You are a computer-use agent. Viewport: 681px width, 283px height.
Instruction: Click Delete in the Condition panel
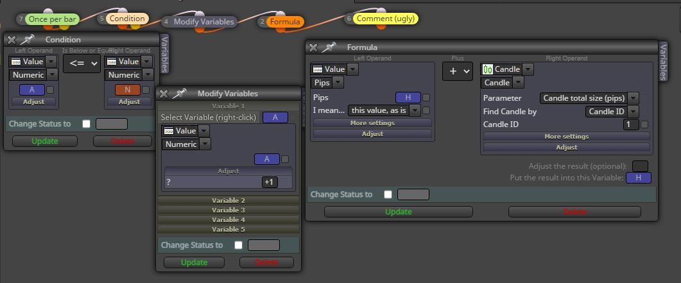[123, 141]
